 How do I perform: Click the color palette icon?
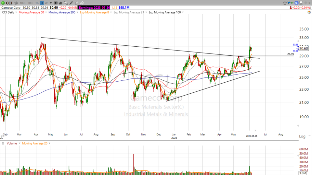(x=309, y=12)
